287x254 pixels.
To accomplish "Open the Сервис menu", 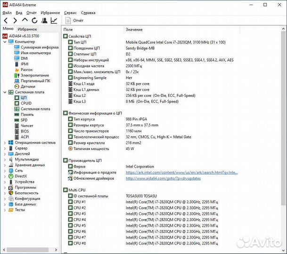I will click(x=70, y=13).
